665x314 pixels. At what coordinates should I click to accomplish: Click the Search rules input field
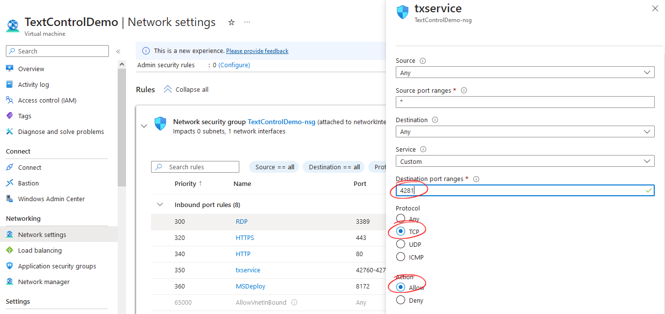click(195, 167)
